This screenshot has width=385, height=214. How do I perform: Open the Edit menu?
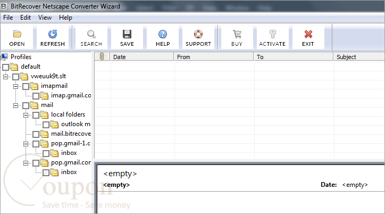(x=26, y=18)
